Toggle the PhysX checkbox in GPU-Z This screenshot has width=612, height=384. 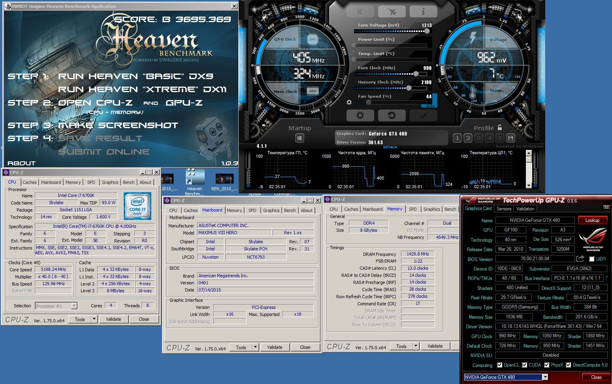tap(547, 365)
